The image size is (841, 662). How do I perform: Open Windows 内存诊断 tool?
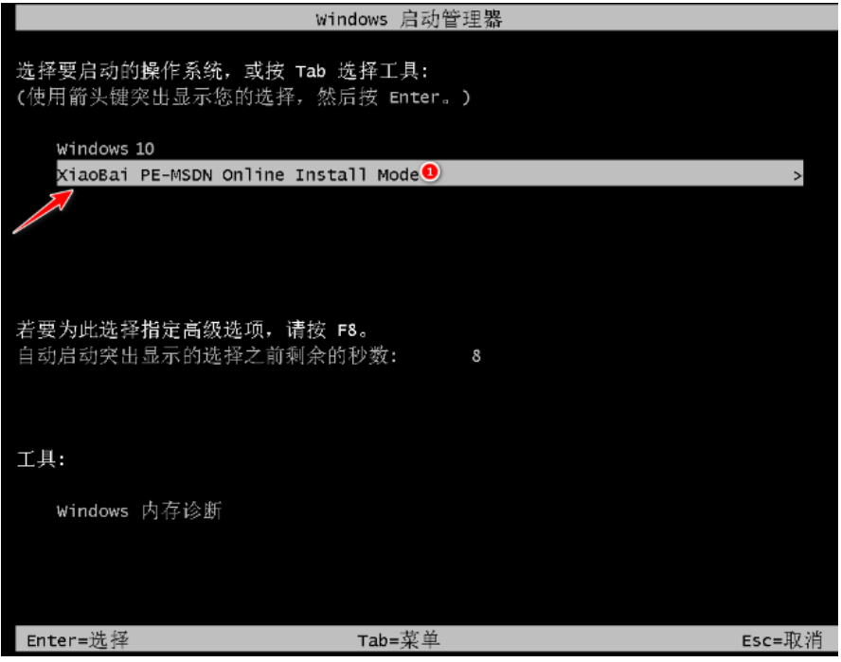(139, 510)
